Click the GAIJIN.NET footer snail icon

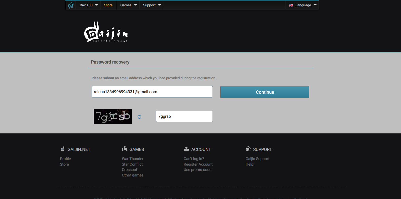pyautogui.click(x=63, y=149)
